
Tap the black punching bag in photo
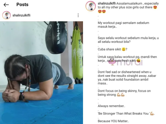tap(56, 37)
